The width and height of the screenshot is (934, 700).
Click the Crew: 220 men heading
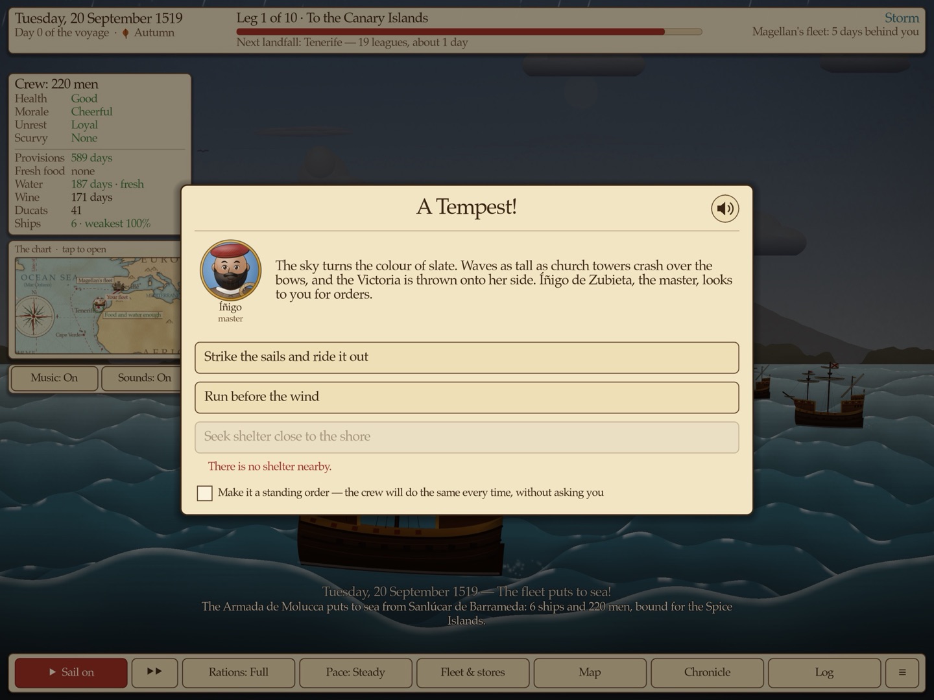[56, 84]
